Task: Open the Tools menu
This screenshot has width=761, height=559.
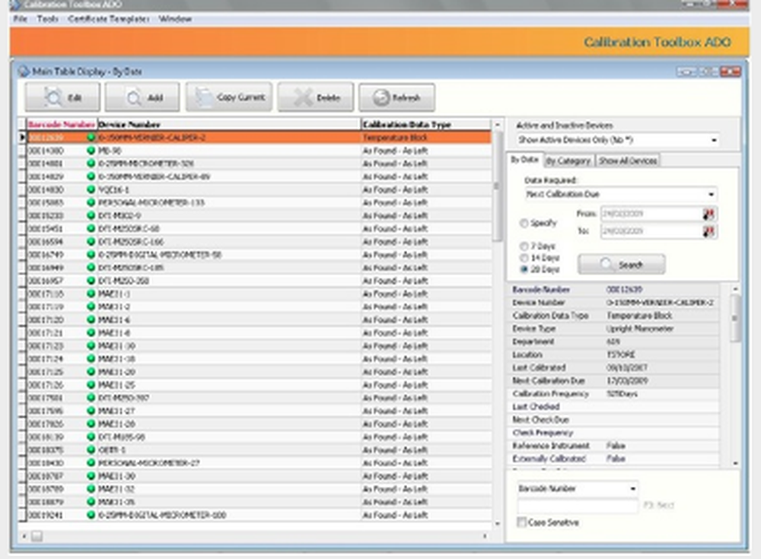Action: coord(47,19)
